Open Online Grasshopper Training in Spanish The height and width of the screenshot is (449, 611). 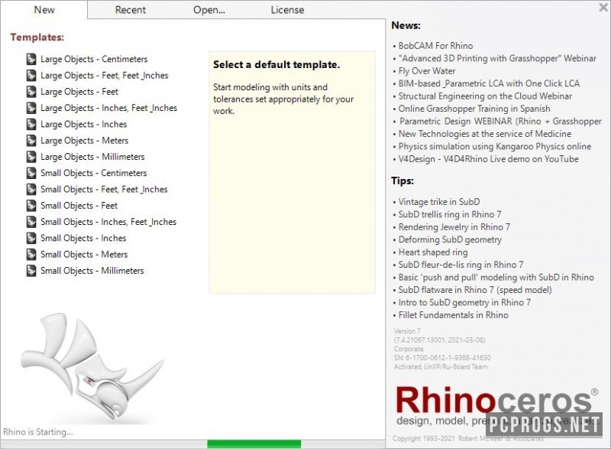click(474, 109)
